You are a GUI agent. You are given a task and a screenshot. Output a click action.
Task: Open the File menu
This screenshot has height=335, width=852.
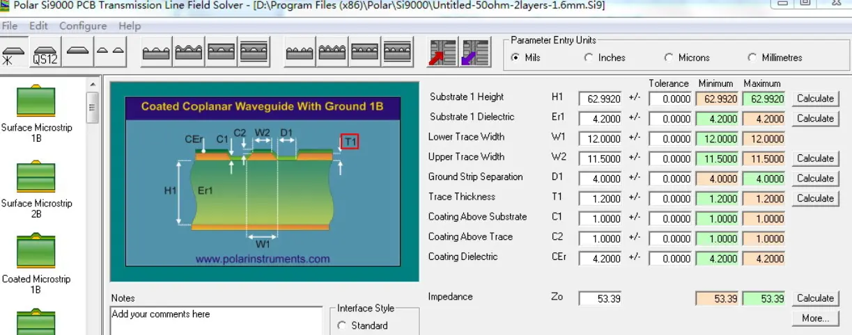tap(10, 26)
